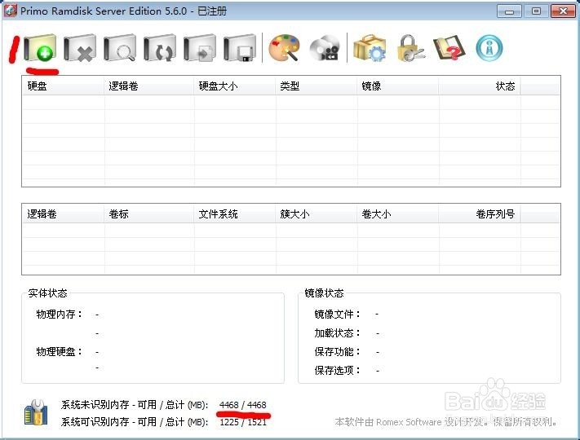Click the 物理硬盘 label
Screen dimensions: 580x440
60,351
